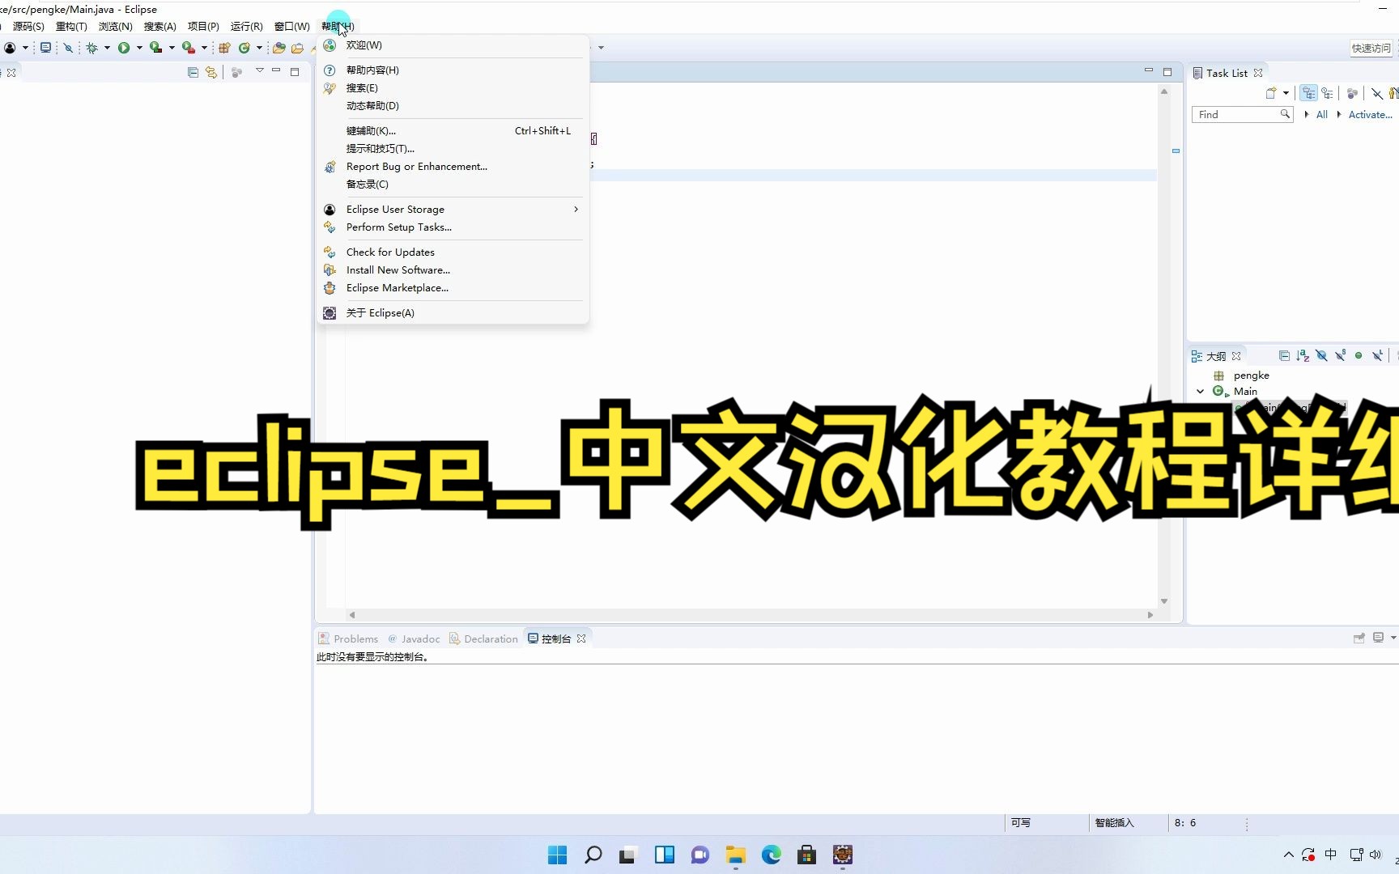Click the Find field in Task List

(1242, 115)
